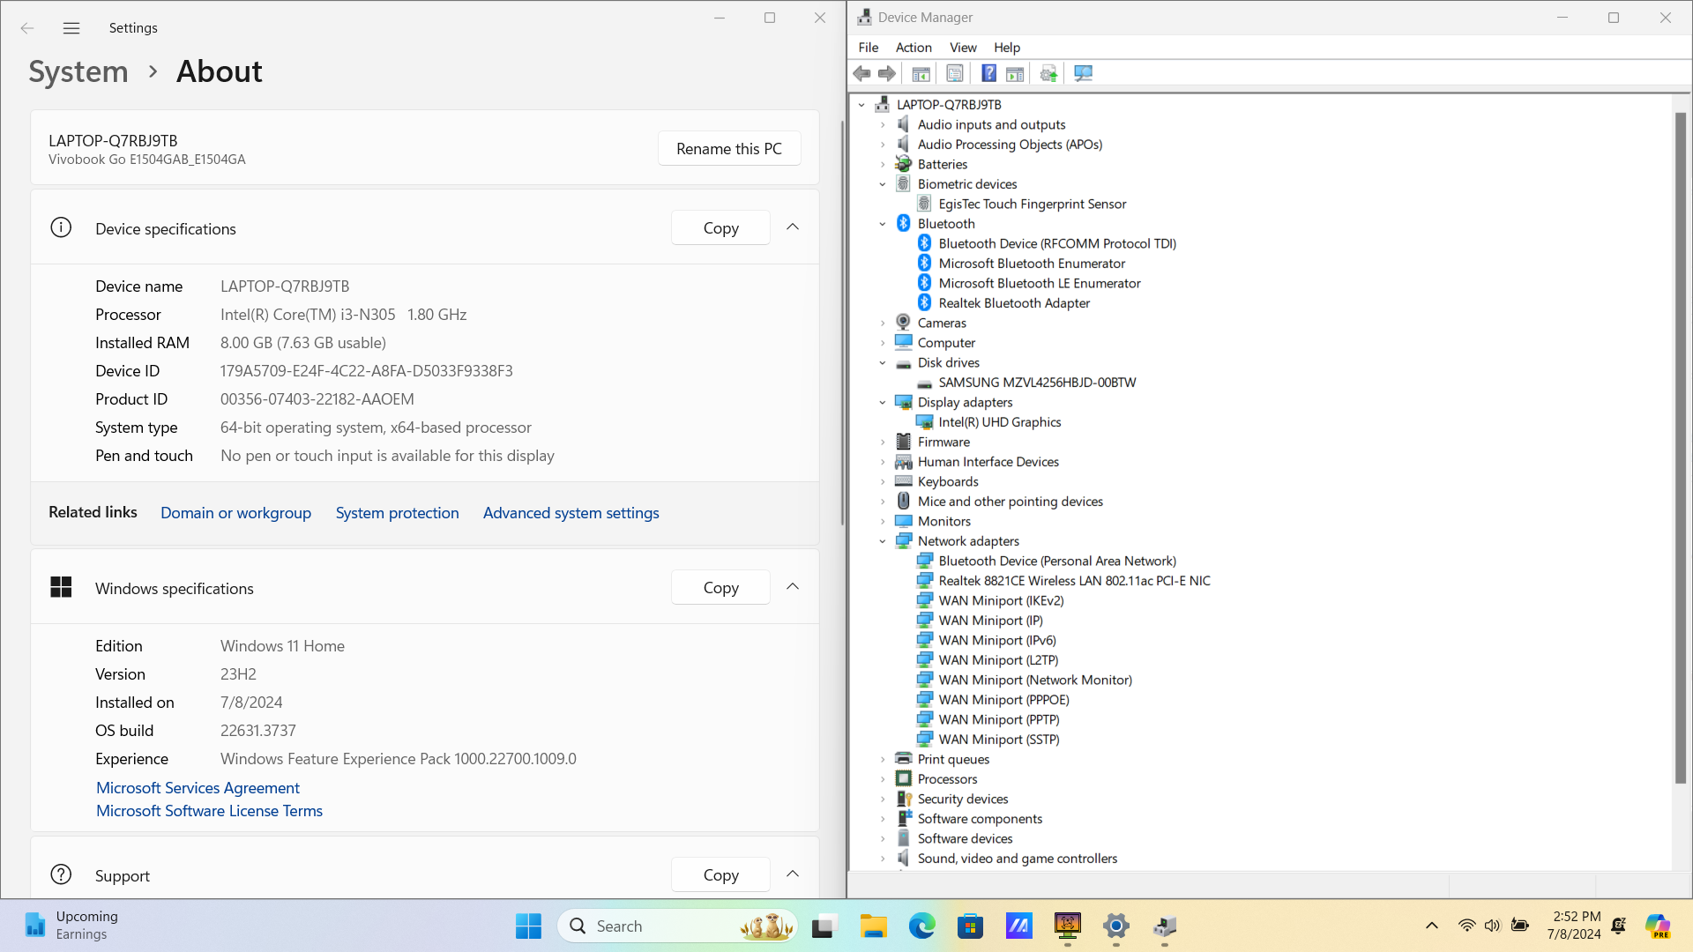Open Advanced system settings link

click(x=571, y=513)
